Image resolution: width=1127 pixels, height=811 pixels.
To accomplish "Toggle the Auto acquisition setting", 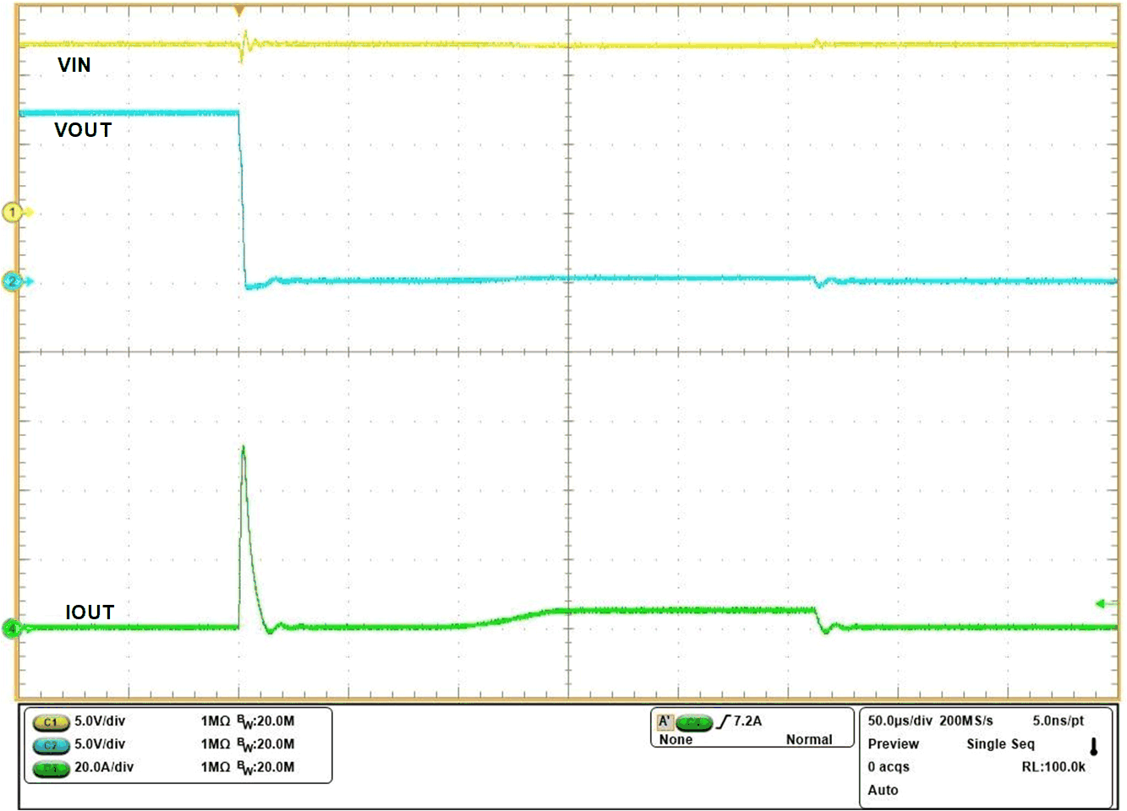I will [881, 791].
